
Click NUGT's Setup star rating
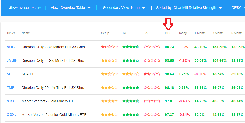109,47
